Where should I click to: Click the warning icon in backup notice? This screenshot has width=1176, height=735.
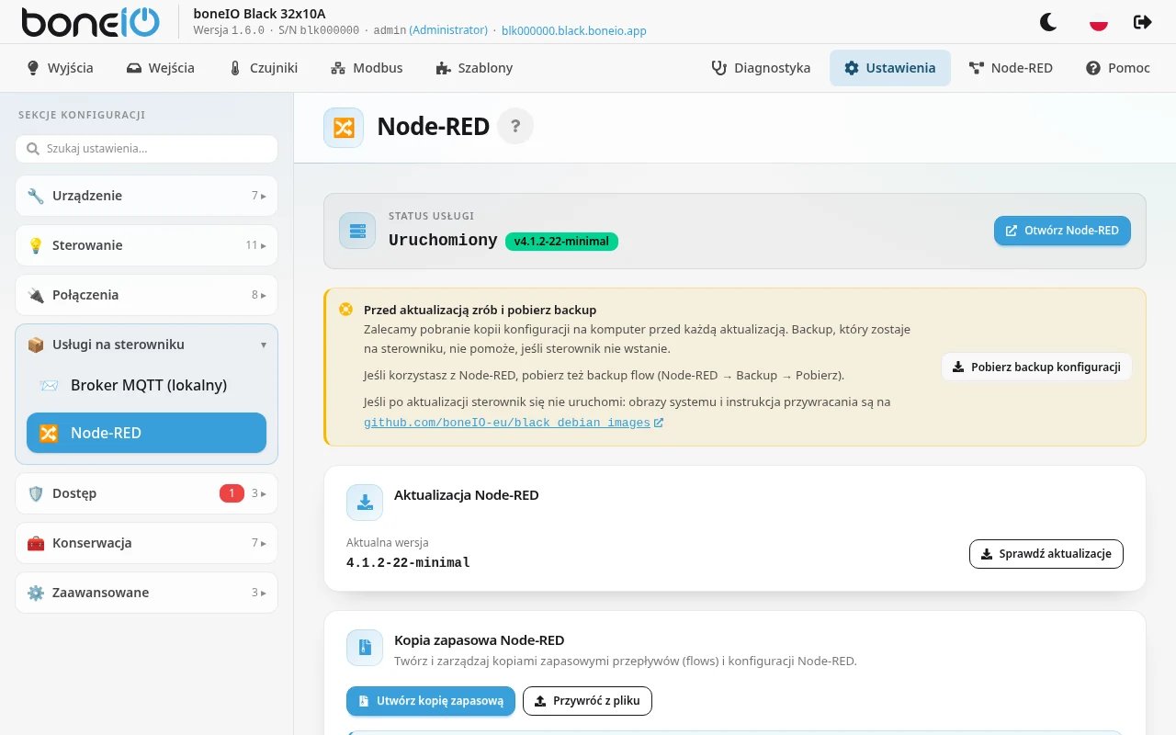(x=345, y=310)
